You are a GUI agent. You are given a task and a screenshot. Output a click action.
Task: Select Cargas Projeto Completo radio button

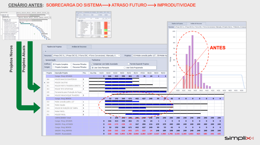(x=54, y=67)
